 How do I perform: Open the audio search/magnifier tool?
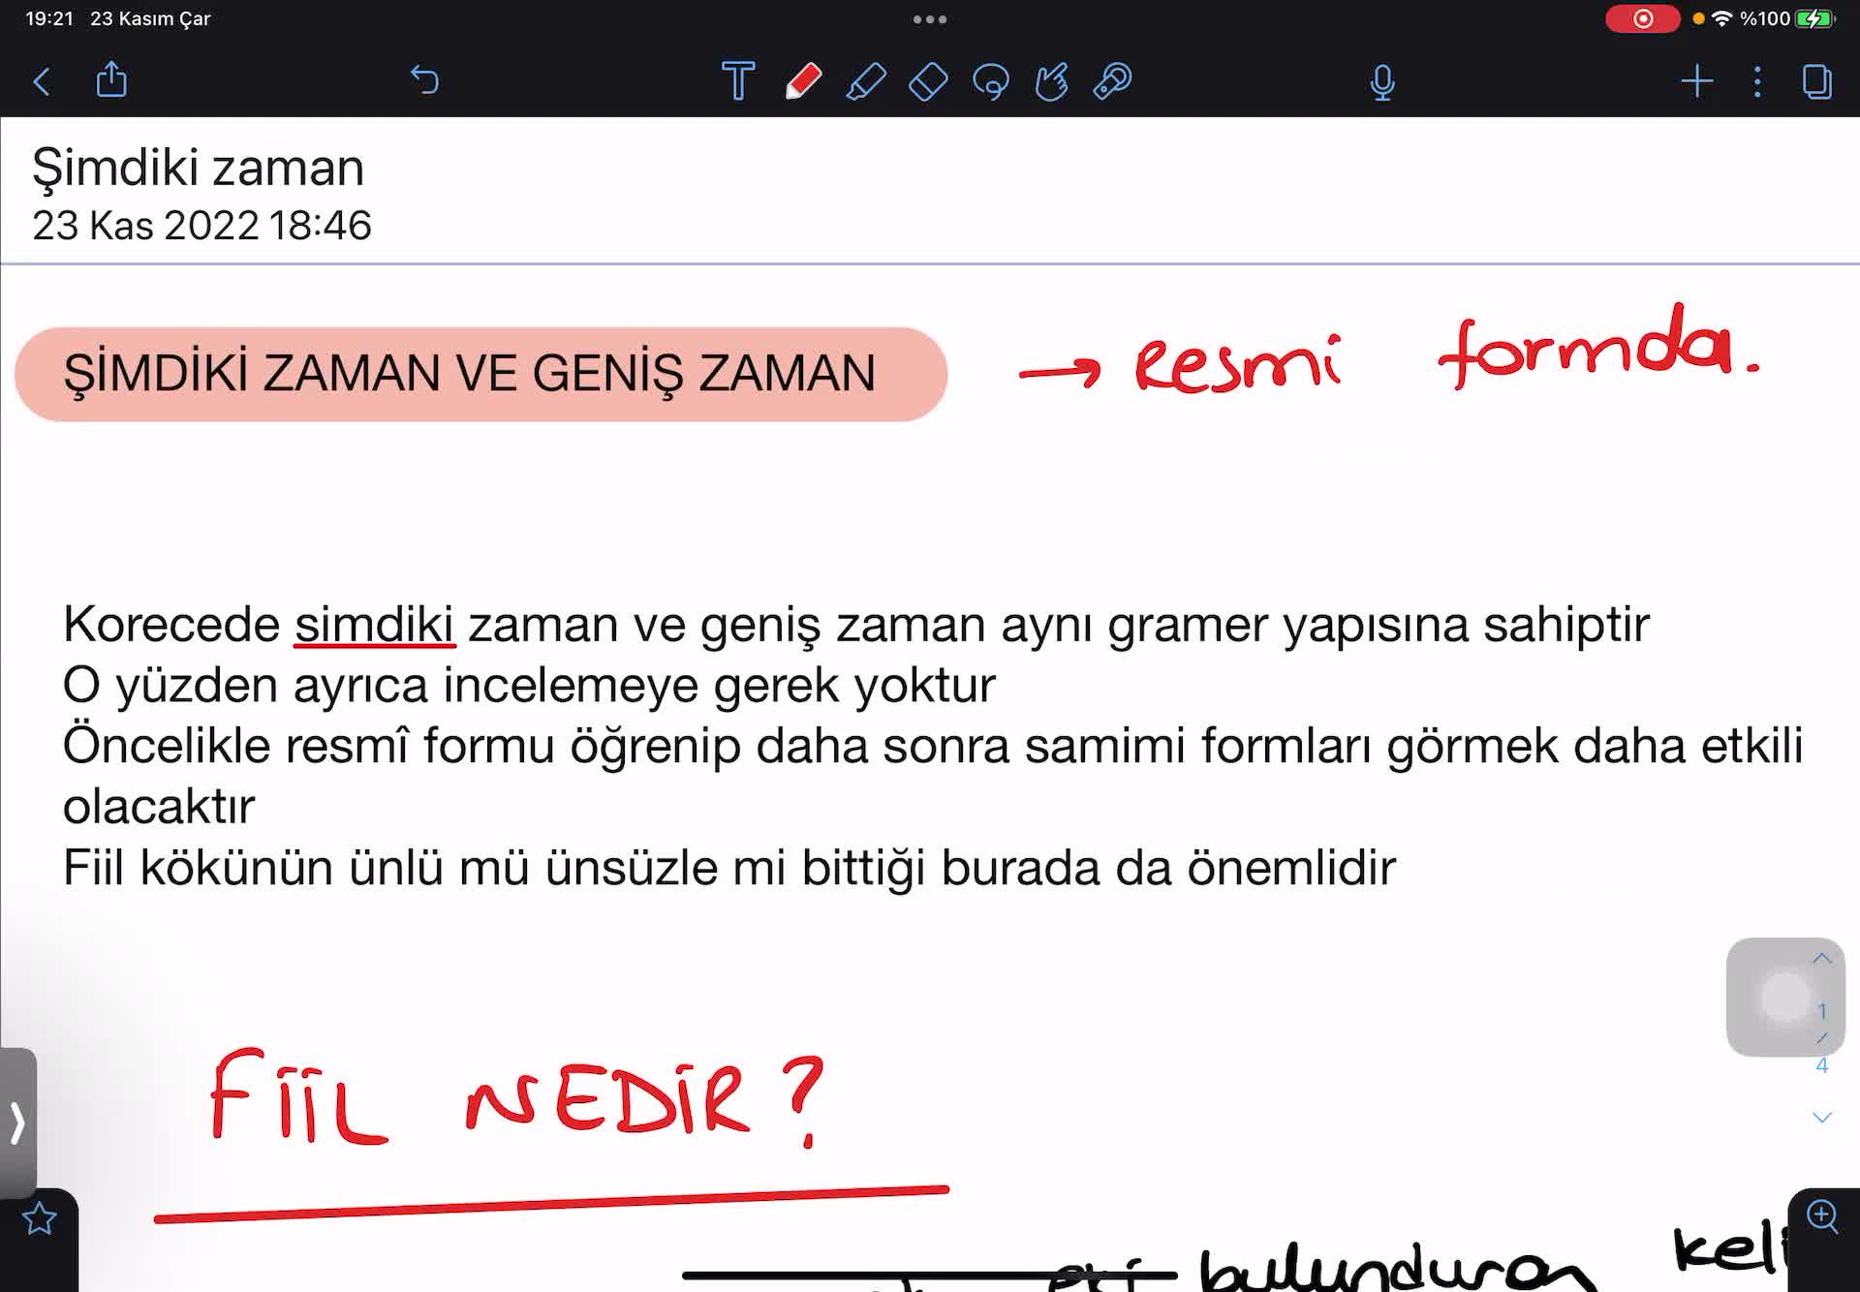(1113, 81)
